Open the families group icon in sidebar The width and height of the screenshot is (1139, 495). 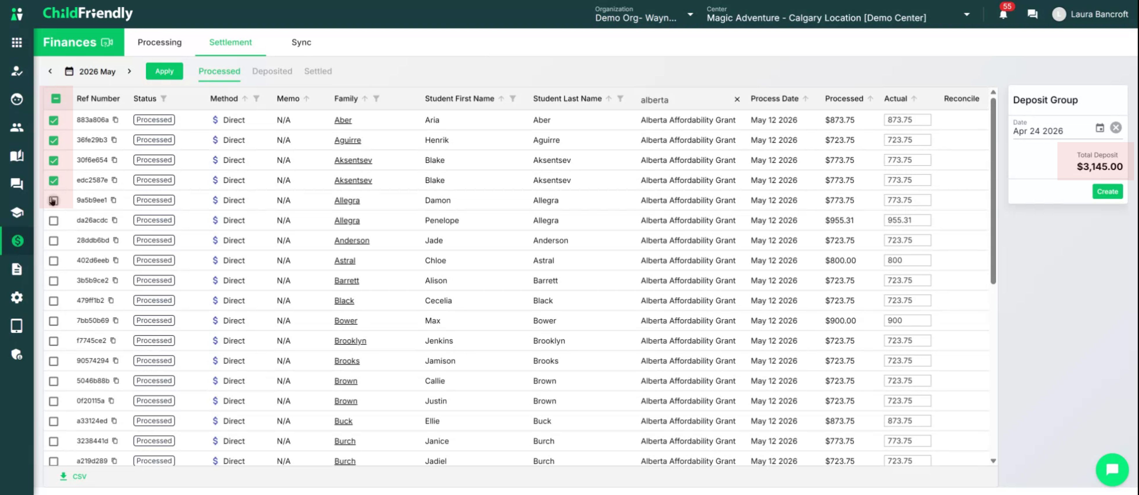tap(17, 128)
